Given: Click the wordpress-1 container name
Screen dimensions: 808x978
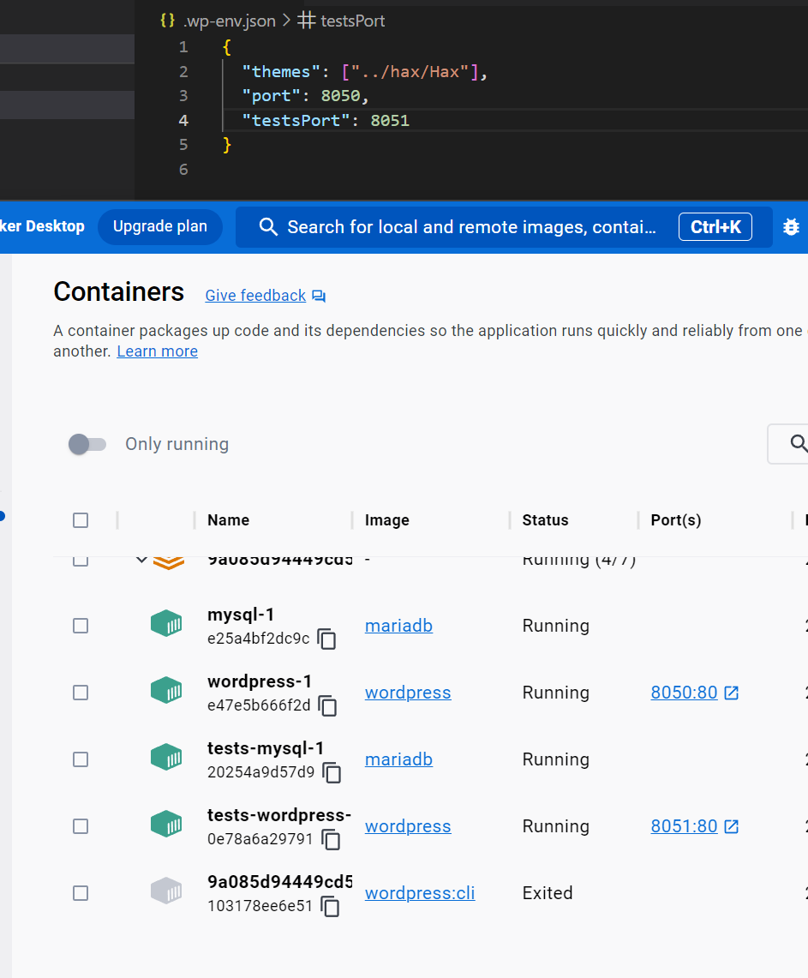Looking at the screenshot, I should click(260, 681).
